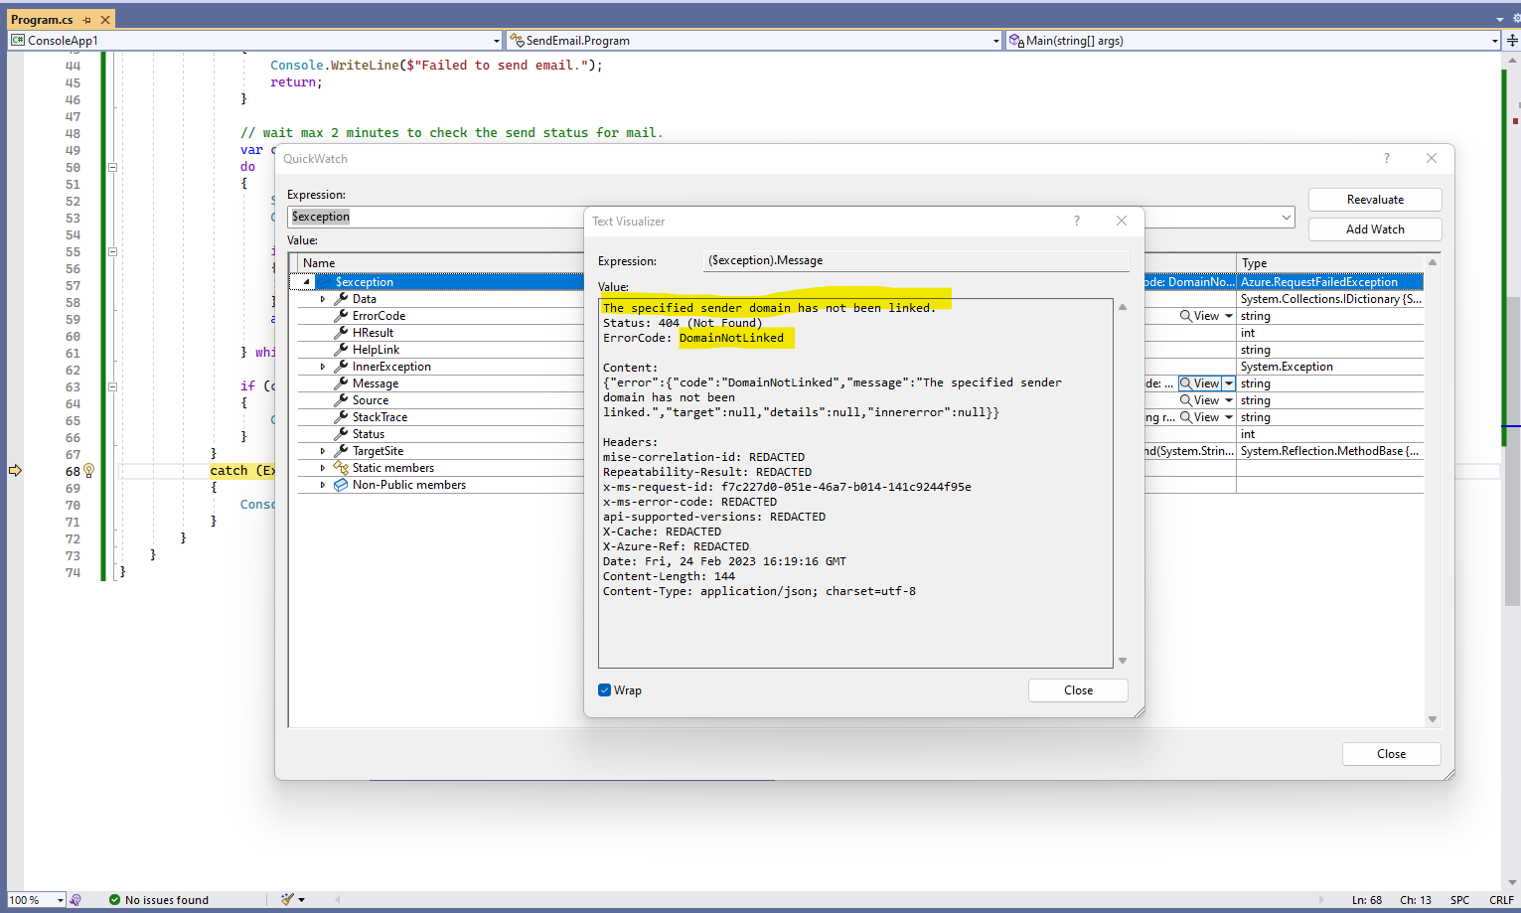Click the wrench icon beside InnerException
The image size is (1521, 913).
[341, 367]
